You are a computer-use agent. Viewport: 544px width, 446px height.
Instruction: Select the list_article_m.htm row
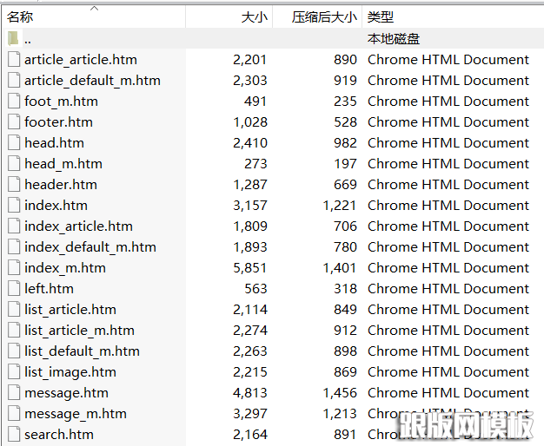tap(79, 331)
